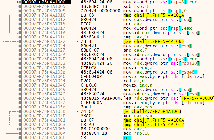Click the jae chall7.7FF75F4A1065 instruction
214x140 pixels.
(154, 41)
